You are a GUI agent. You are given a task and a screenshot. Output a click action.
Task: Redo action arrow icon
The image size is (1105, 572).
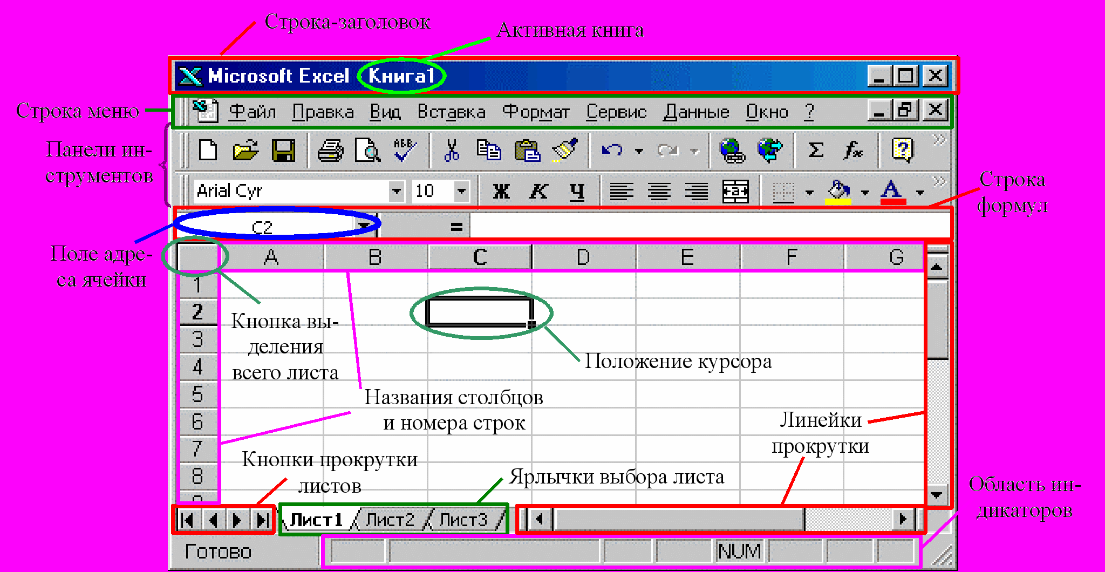pyautogui.click(x=668, y=151)
